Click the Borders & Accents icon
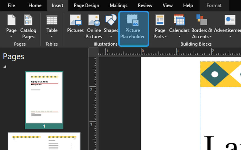The image size is (241, 150). click(x=202, y=20)
